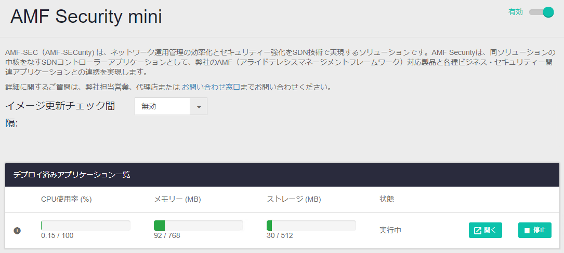Click the ストレージ (MB) column header
Screen dimensions: 564x253
294,199
